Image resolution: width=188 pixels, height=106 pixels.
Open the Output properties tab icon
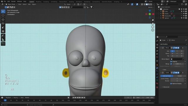click(157, 48)
